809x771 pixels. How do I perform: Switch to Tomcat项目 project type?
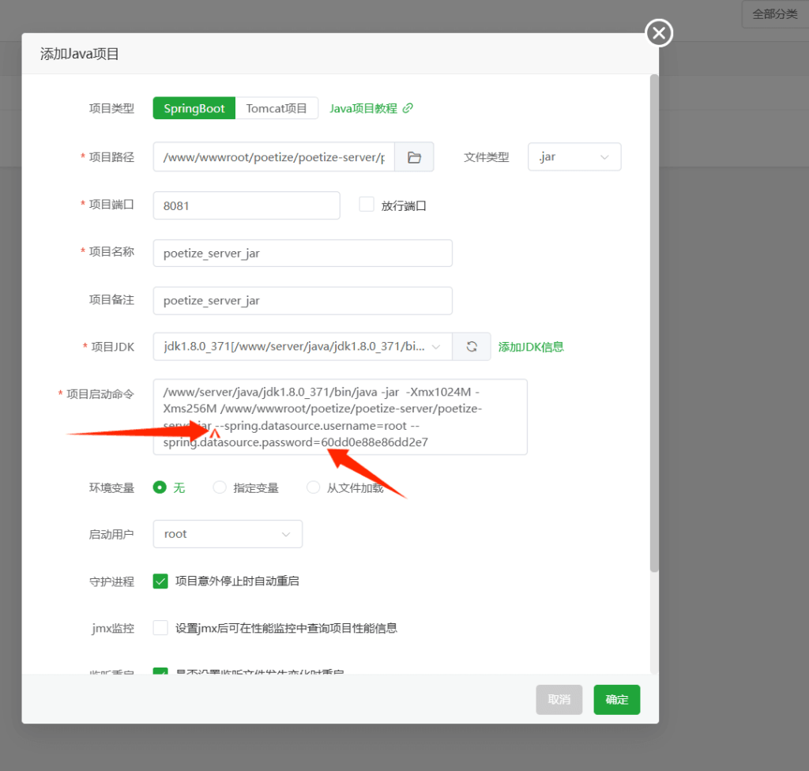coord(277,108)
